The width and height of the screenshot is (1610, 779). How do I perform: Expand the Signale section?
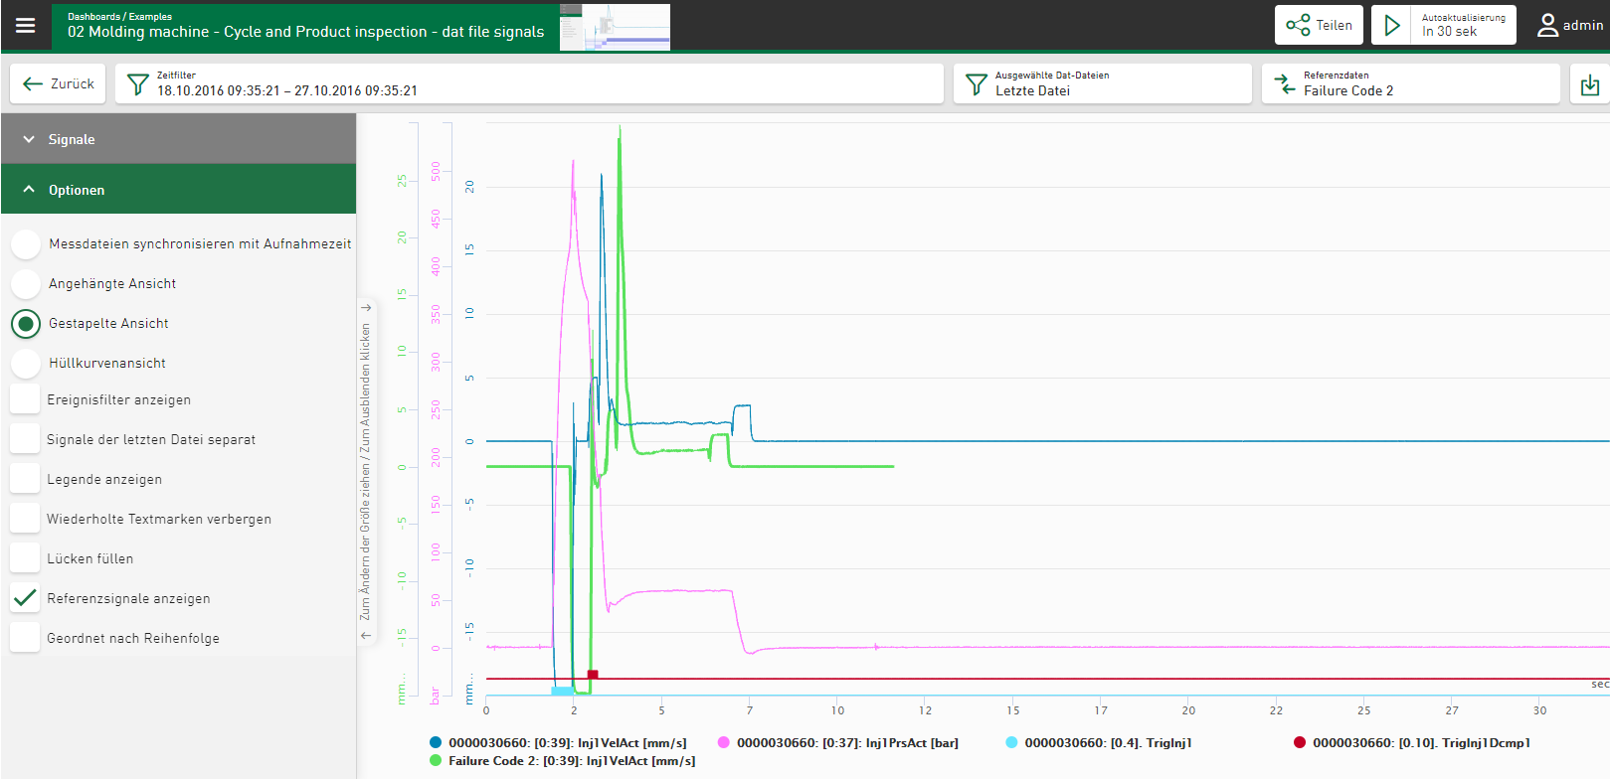click(178, 139)
